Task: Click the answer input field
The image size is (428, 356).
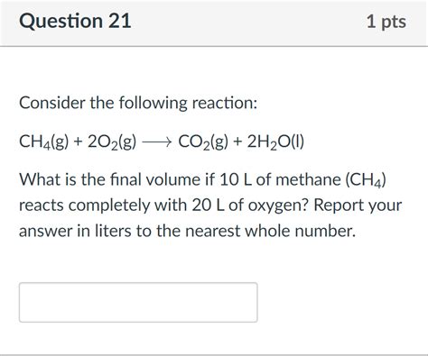Action: (138, 302)
